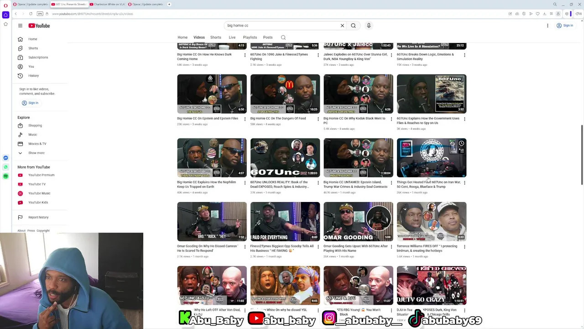Viewport: 584px width, 329px height.
Task: Open YouTube settings three-dot menu
Action: pos(547,26)
